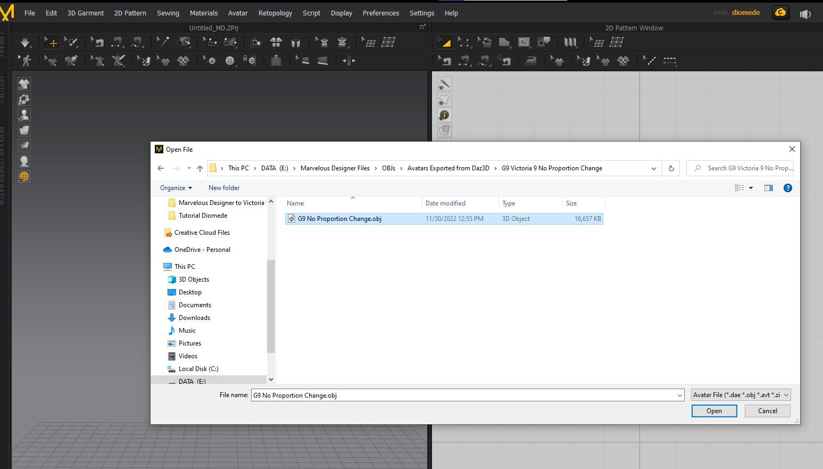
Task: Click the Cancel button
Action: (767, 411)
